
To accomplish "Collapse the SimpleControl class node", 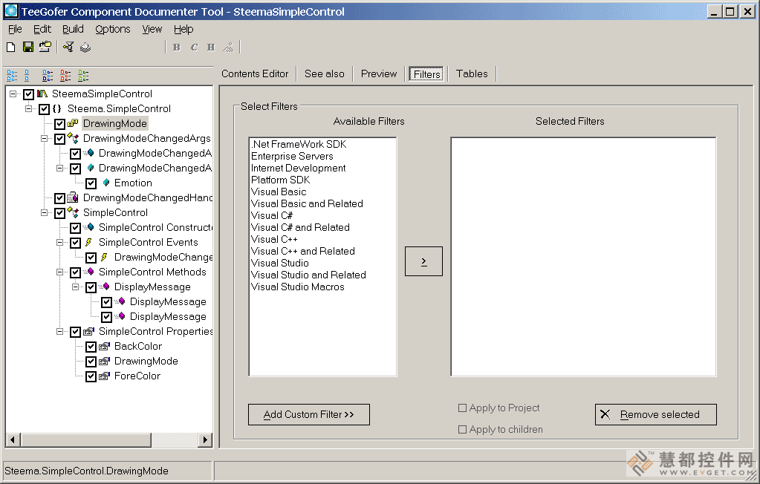I will [44, 213].
